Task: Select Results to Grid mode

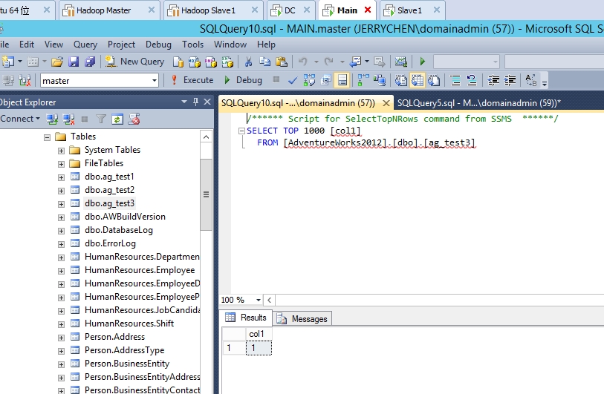Action: 418,80
